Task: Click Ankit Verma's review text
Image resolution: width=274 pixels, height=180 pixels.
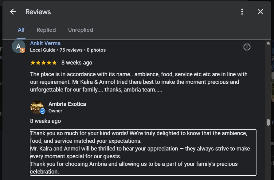Action: tap(139, 82)
